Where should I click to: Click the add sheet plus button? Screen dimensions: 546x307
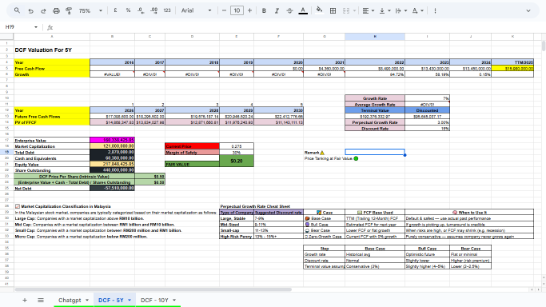(x=25, y=300)
